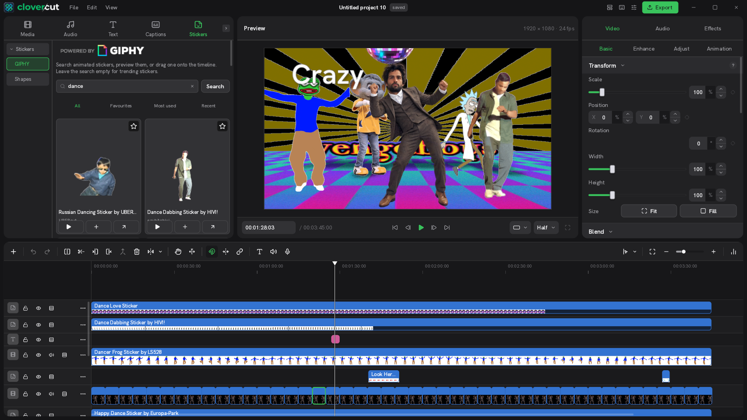Expand the Blend section chevron

tap(610, 232)
